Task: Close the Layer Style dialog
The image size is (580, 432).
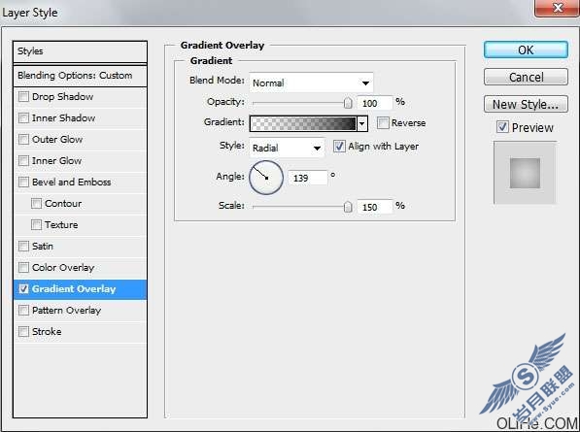Action: click(557, 8)
